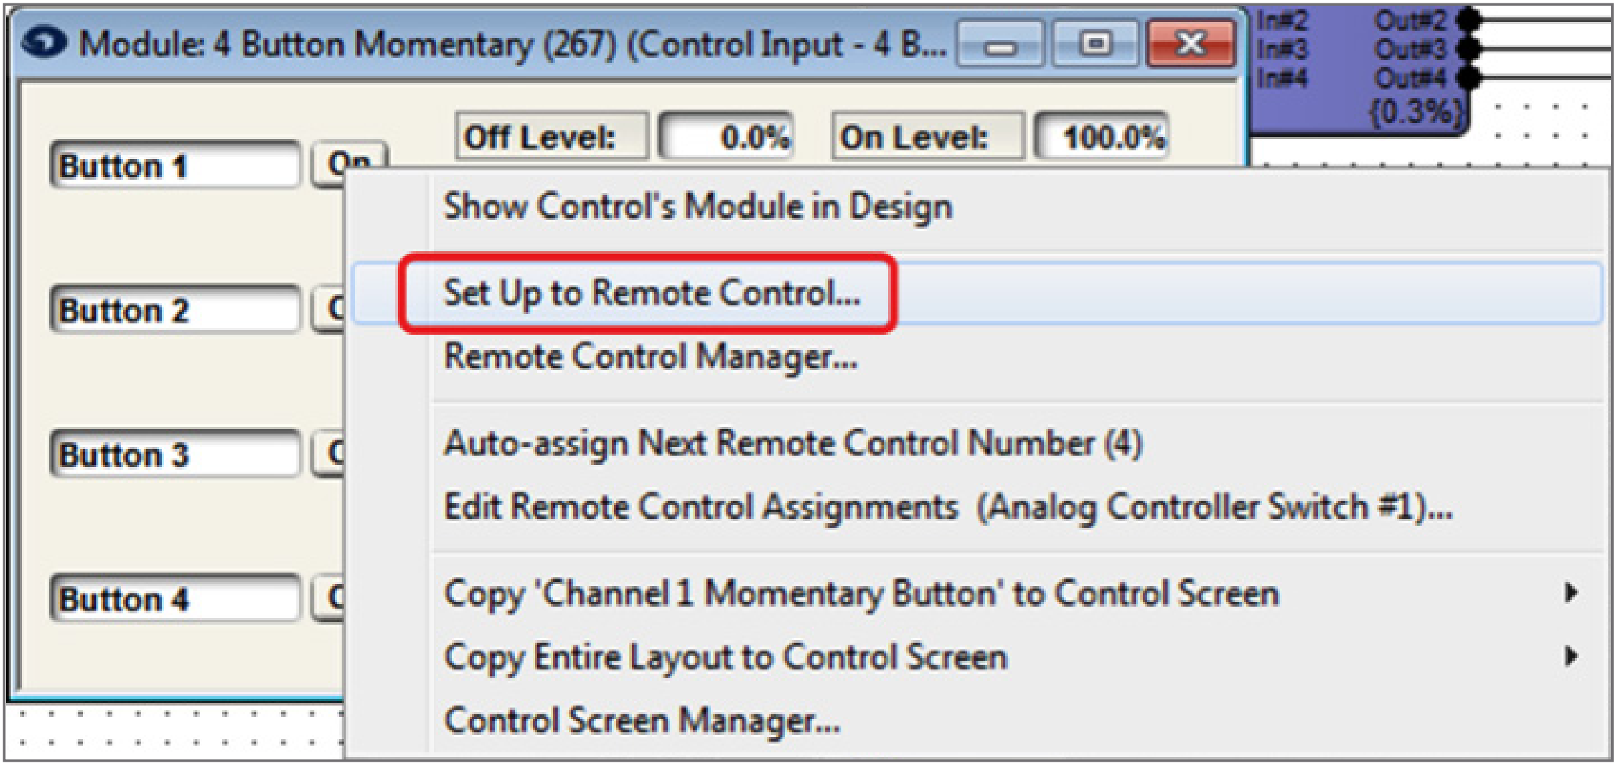Toggle the momentary switch beside Button 4
This screenshot has height=763, width=1615.
[328, 597]
